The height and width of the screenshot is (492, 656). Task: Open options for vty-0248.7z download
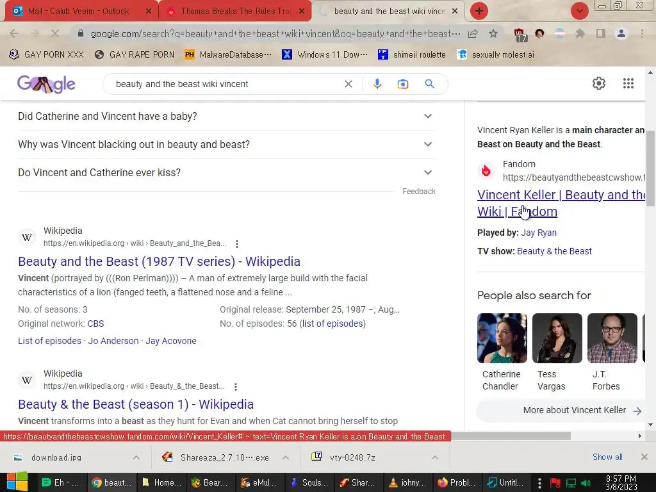coord(435,457)
